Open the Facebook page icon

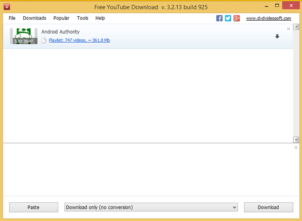coord(219,18)
